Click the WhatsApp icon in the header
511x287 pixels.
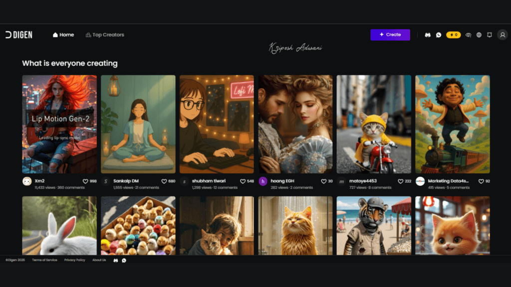pyautogui.click(x=439, y=35)
